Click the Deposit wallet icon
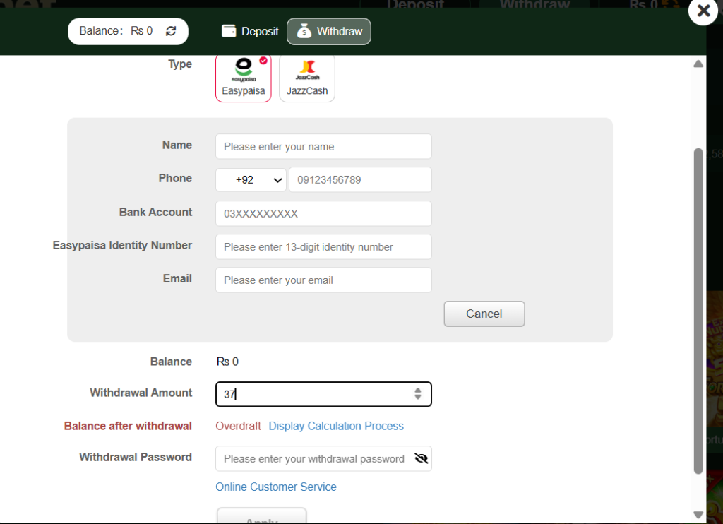This screenshot has width=723, height=524. [229, 31]
